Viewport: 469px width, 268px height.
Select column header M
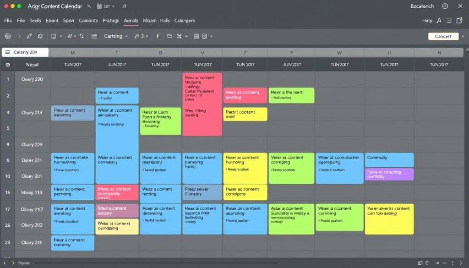coord(73,53)
